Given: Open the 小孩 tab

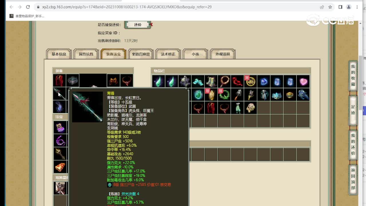Looking at the screenshot, I should click(x=195, y=54).
